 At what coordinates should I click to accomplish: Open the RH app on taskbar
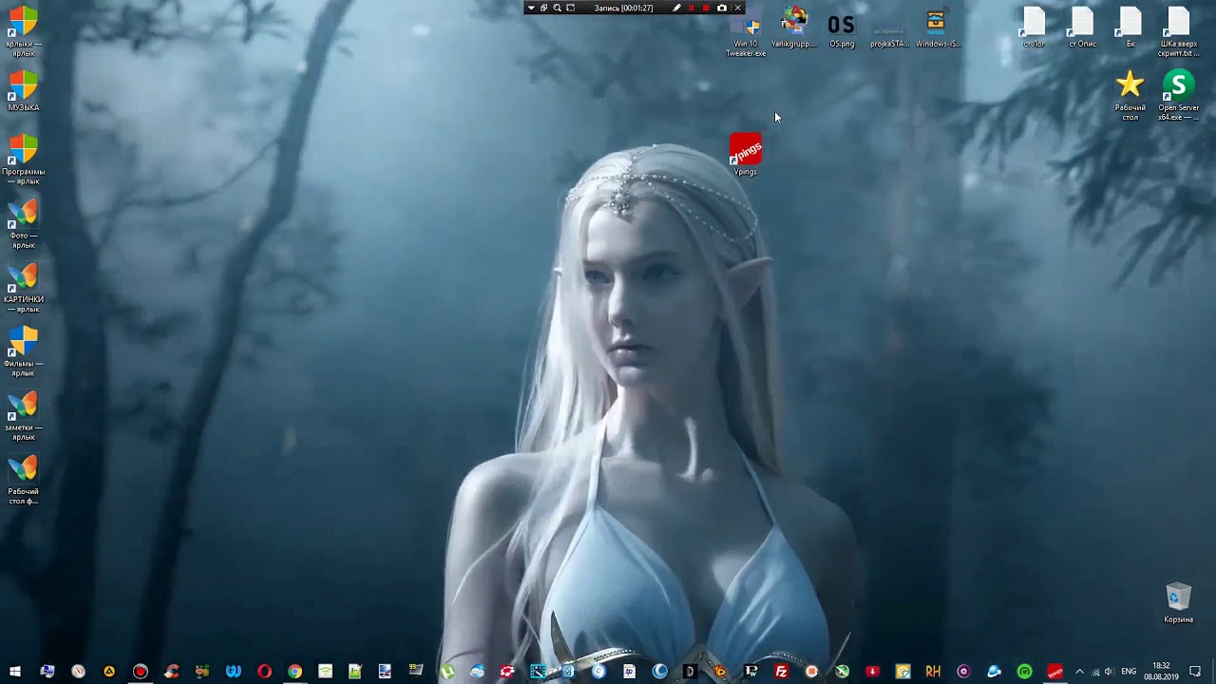[933, 672]
